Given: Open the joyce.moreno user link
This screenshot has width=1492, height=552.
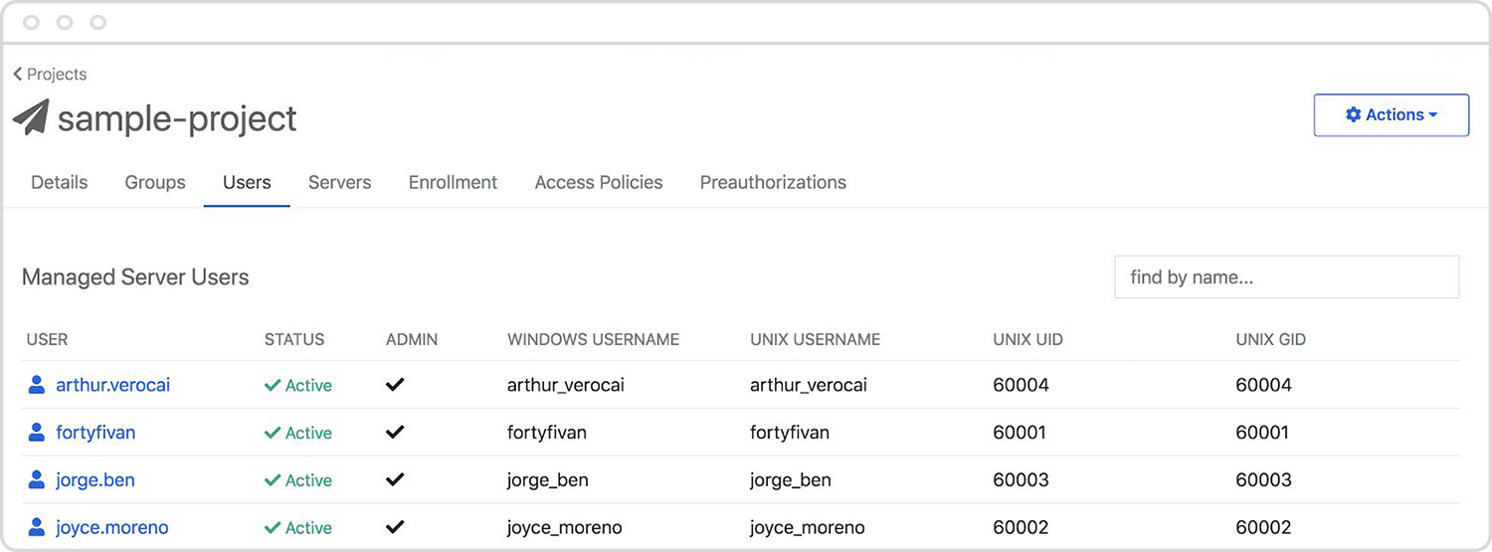Looking at the screenshot, I should 111,527.
